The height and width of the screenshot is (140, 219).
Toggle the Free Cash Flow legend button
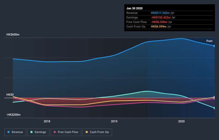pyautogui.click(x=66, y=132)
